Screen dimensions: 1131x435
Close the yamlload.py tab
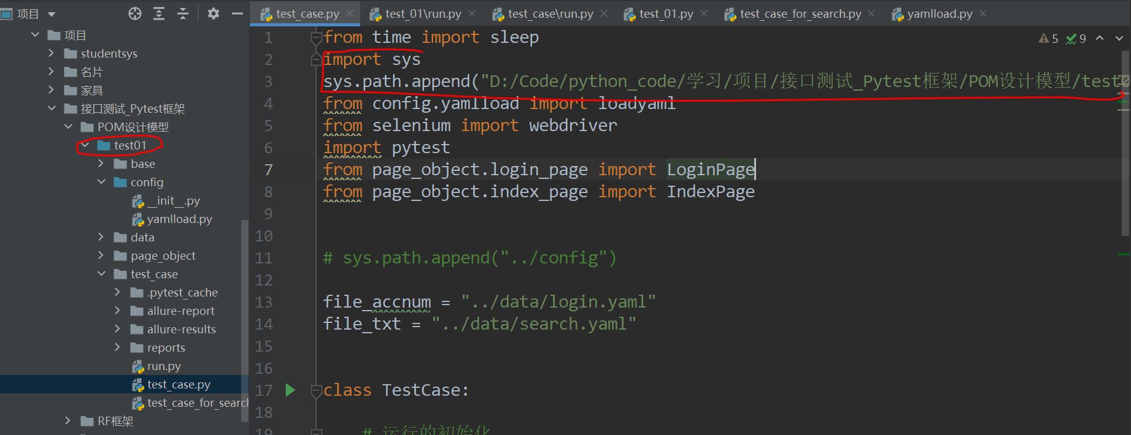pyautogui.click(x=983, y=13)
